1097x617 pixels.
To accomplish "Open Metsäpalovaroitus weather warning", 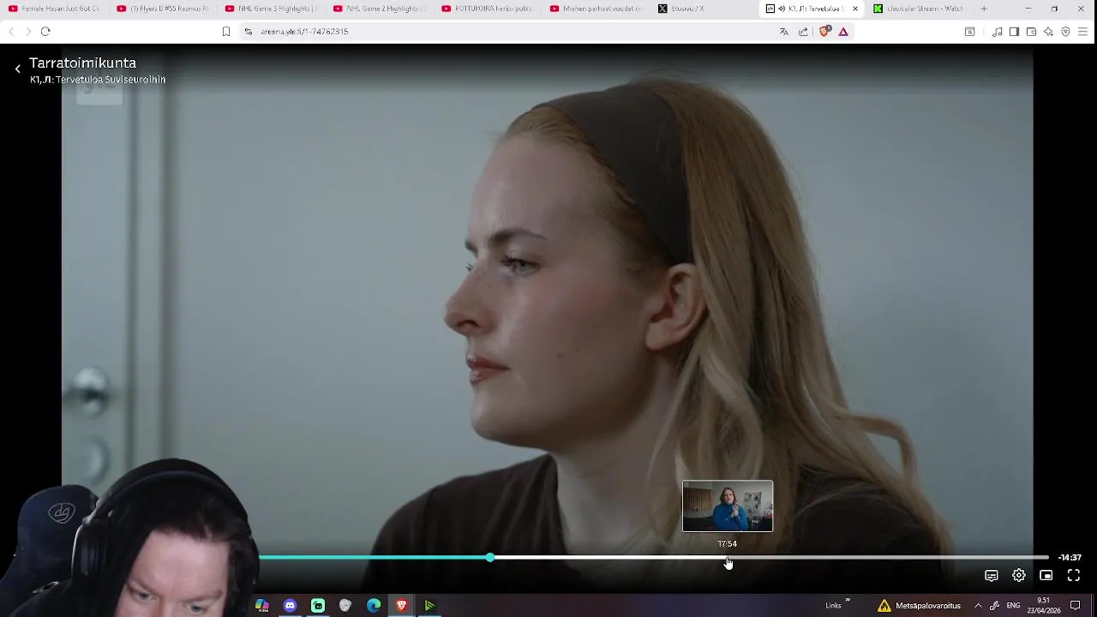I will pos(919,606).
